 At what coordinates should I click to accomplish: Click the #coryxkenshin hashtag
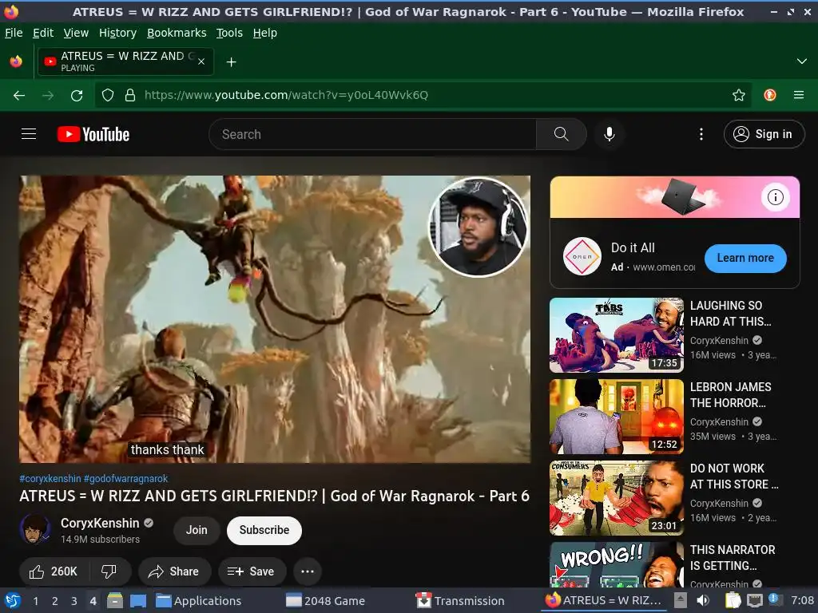click(50, 479)
